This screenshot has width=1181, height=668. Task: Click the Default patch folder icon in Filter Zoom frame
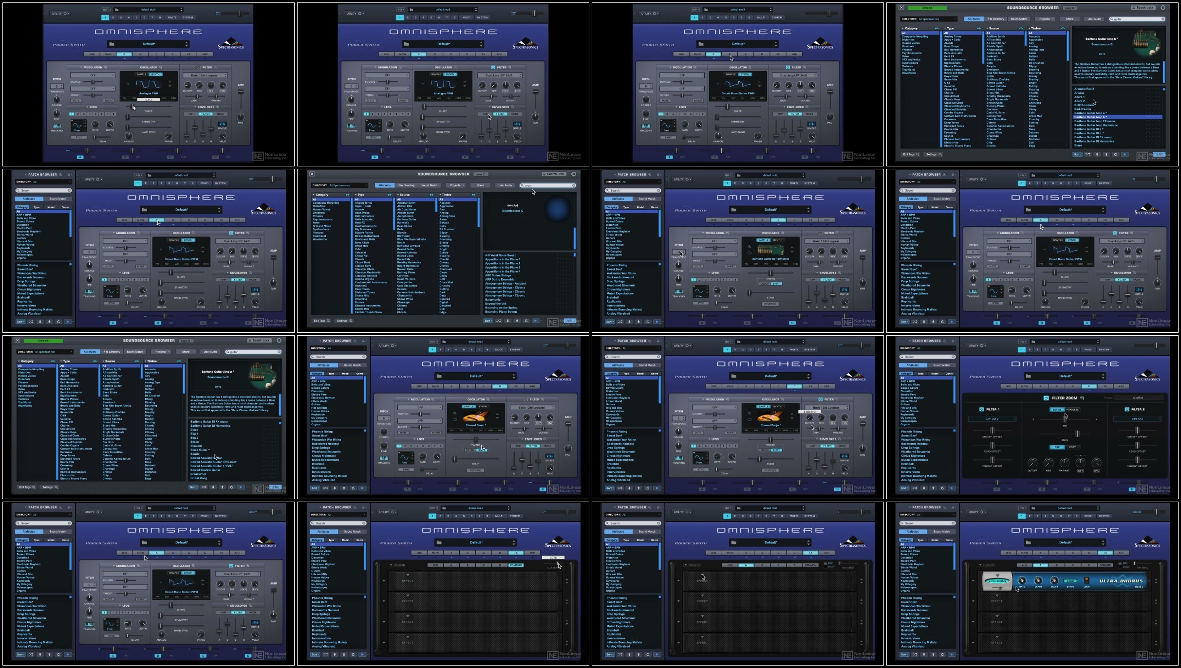coord(1029,376)
